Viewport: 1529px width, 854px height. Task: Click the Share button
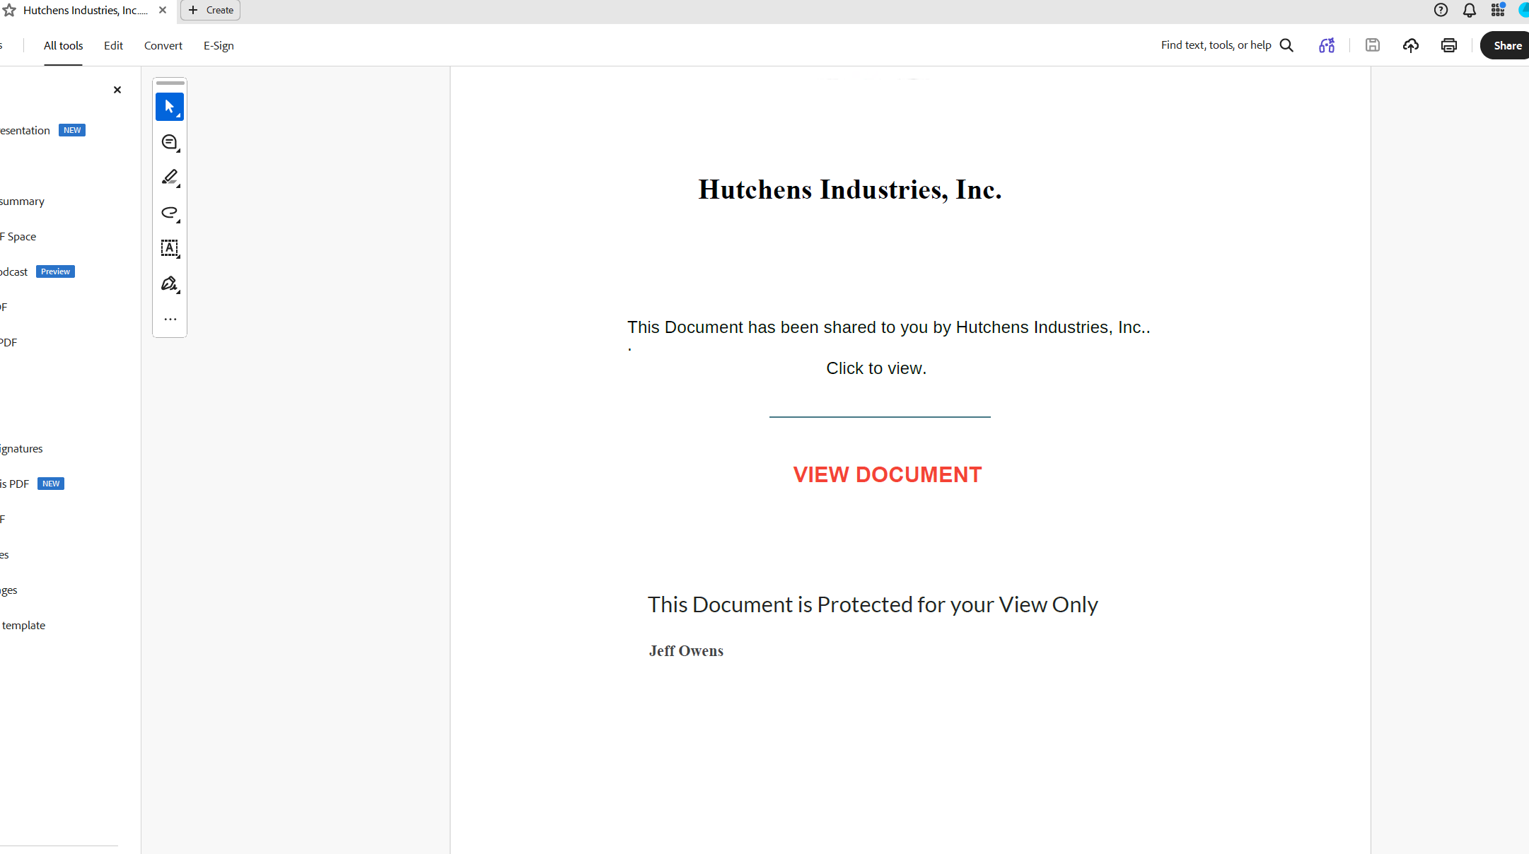(1506, 45)
